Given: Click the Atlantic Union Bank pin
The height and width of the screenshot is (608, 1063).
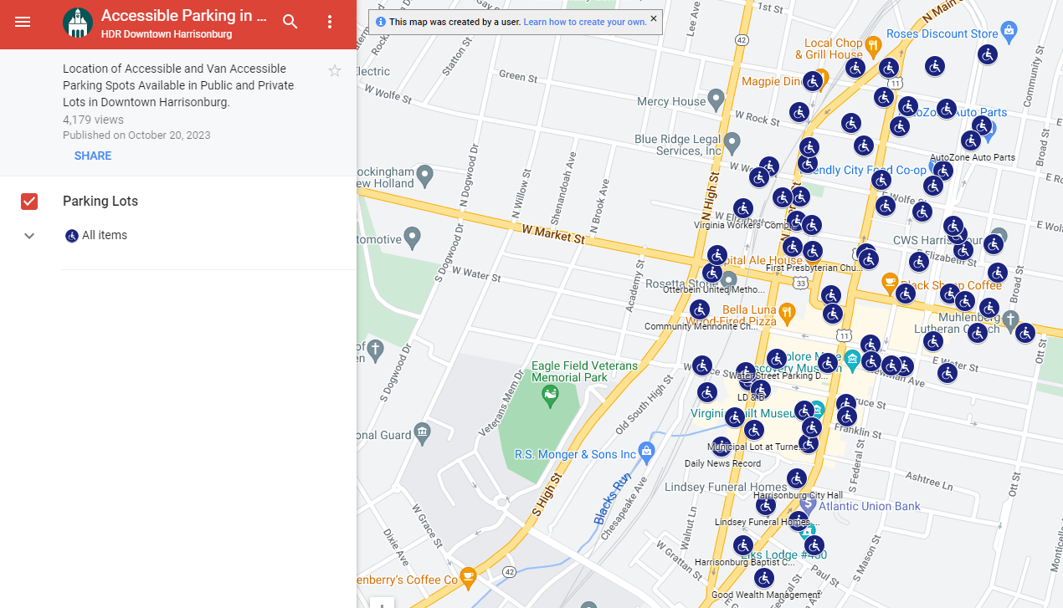Looking at the screenshot, I should (x=807, y=504).
